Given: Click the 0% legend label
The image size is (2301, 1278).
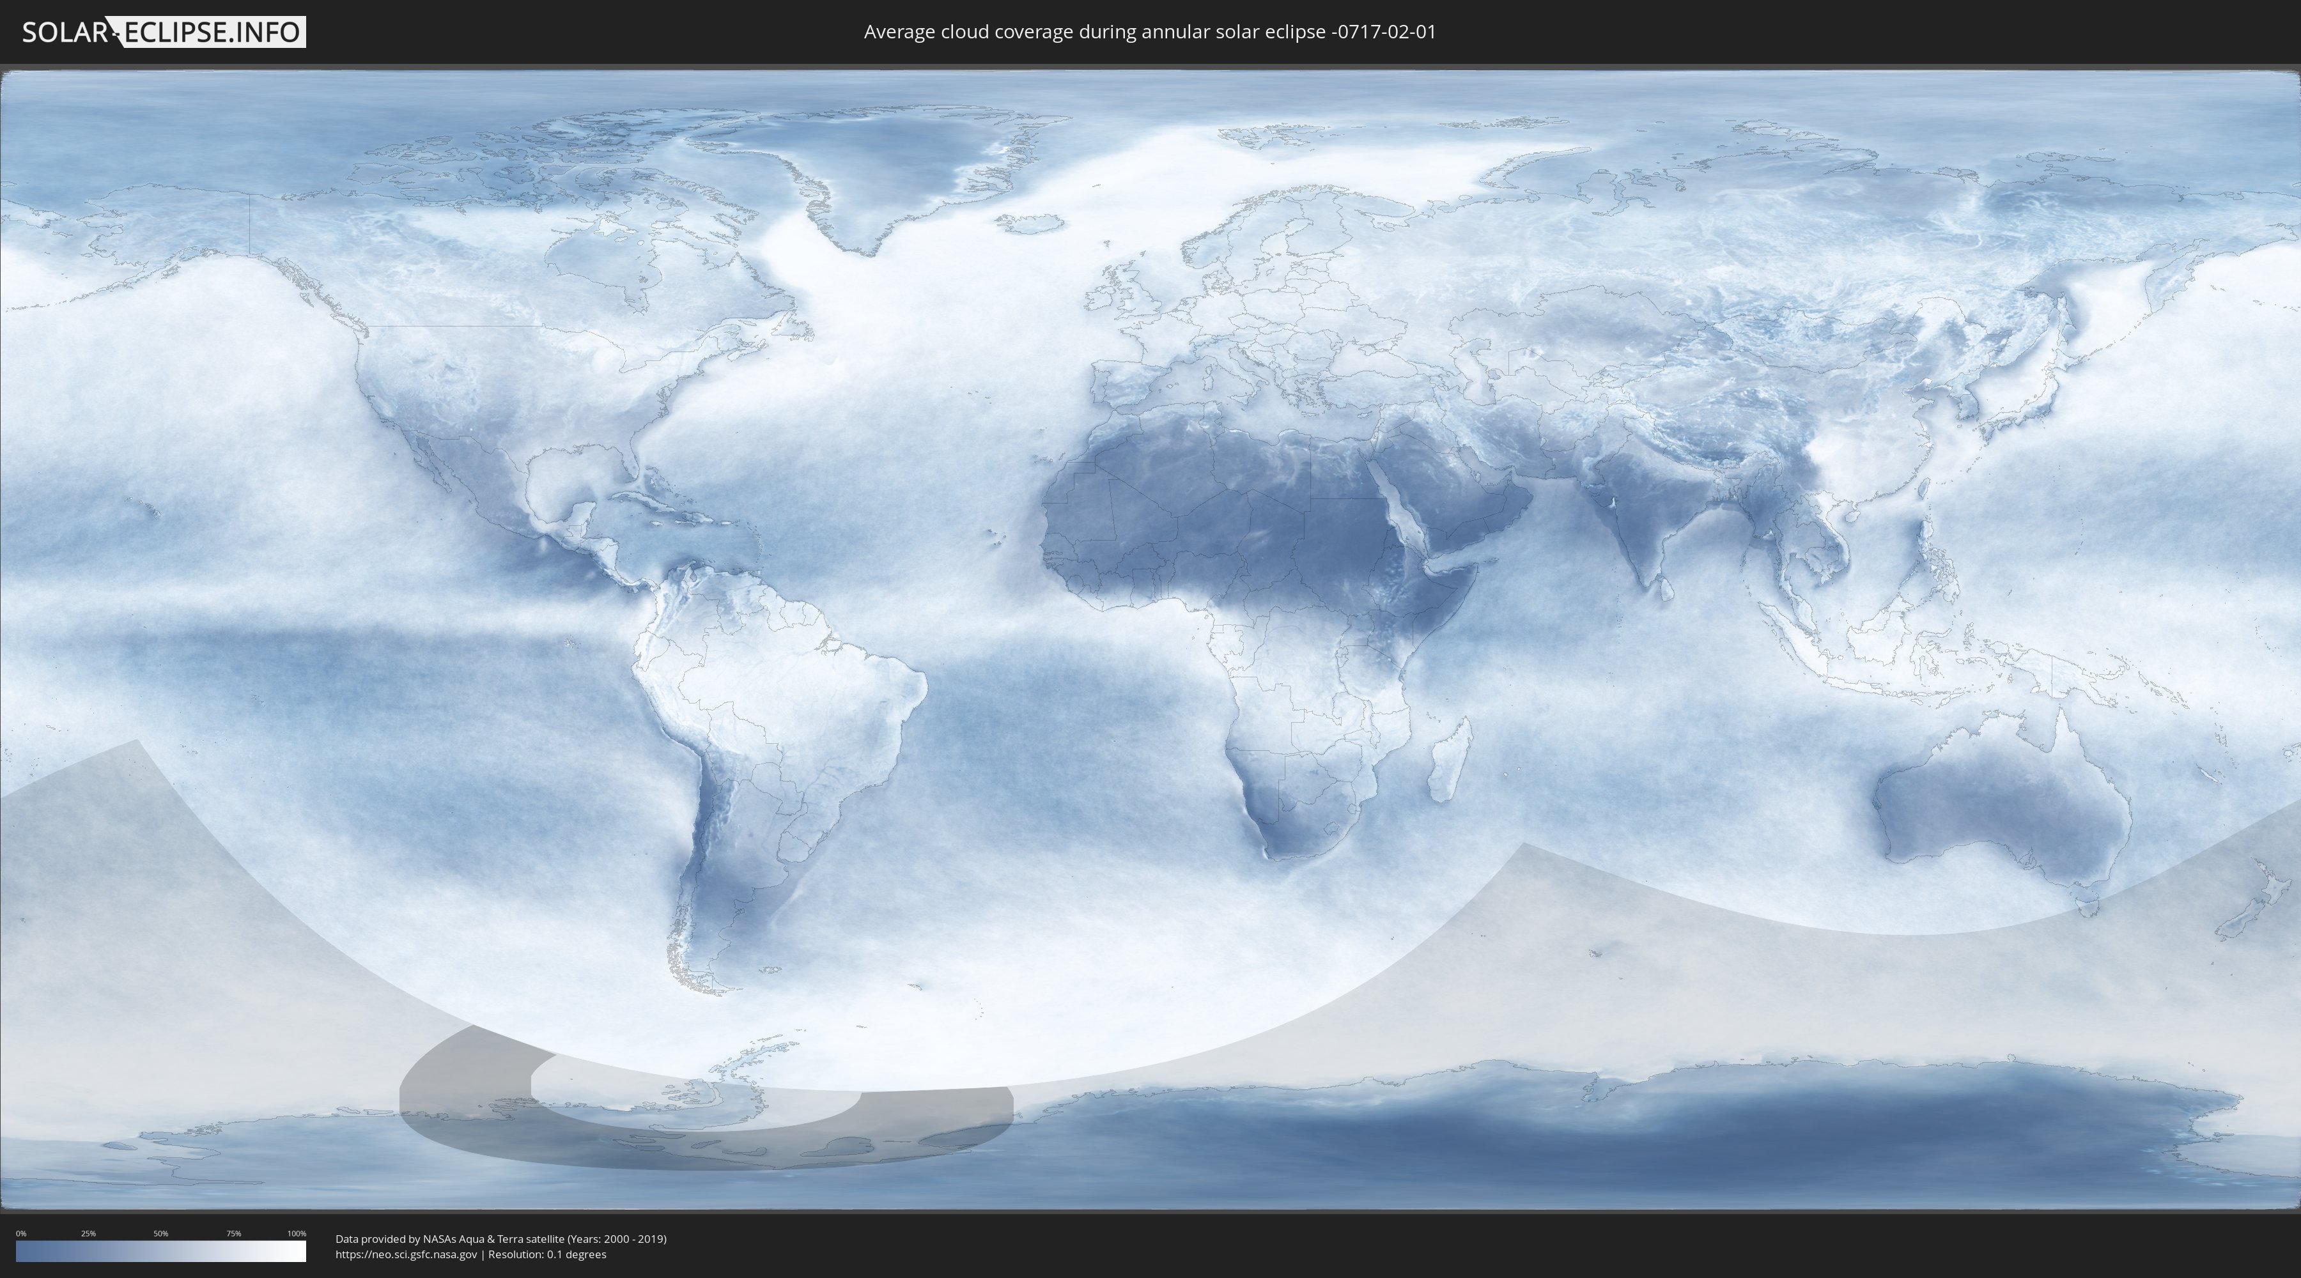Looking at the screenshot, I should pyautogui.click(x=20, y=1233).
